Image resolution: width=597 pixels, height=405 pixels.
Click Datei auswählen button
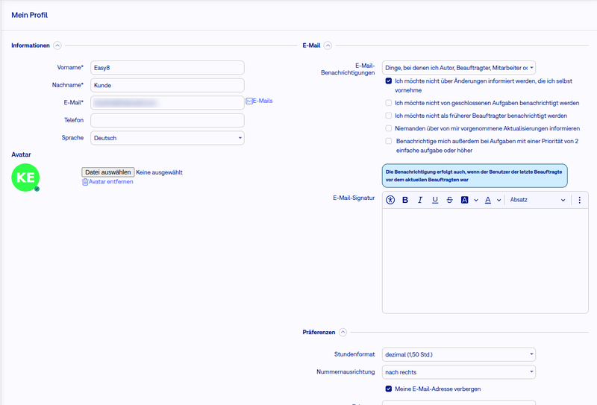point(107,172)
